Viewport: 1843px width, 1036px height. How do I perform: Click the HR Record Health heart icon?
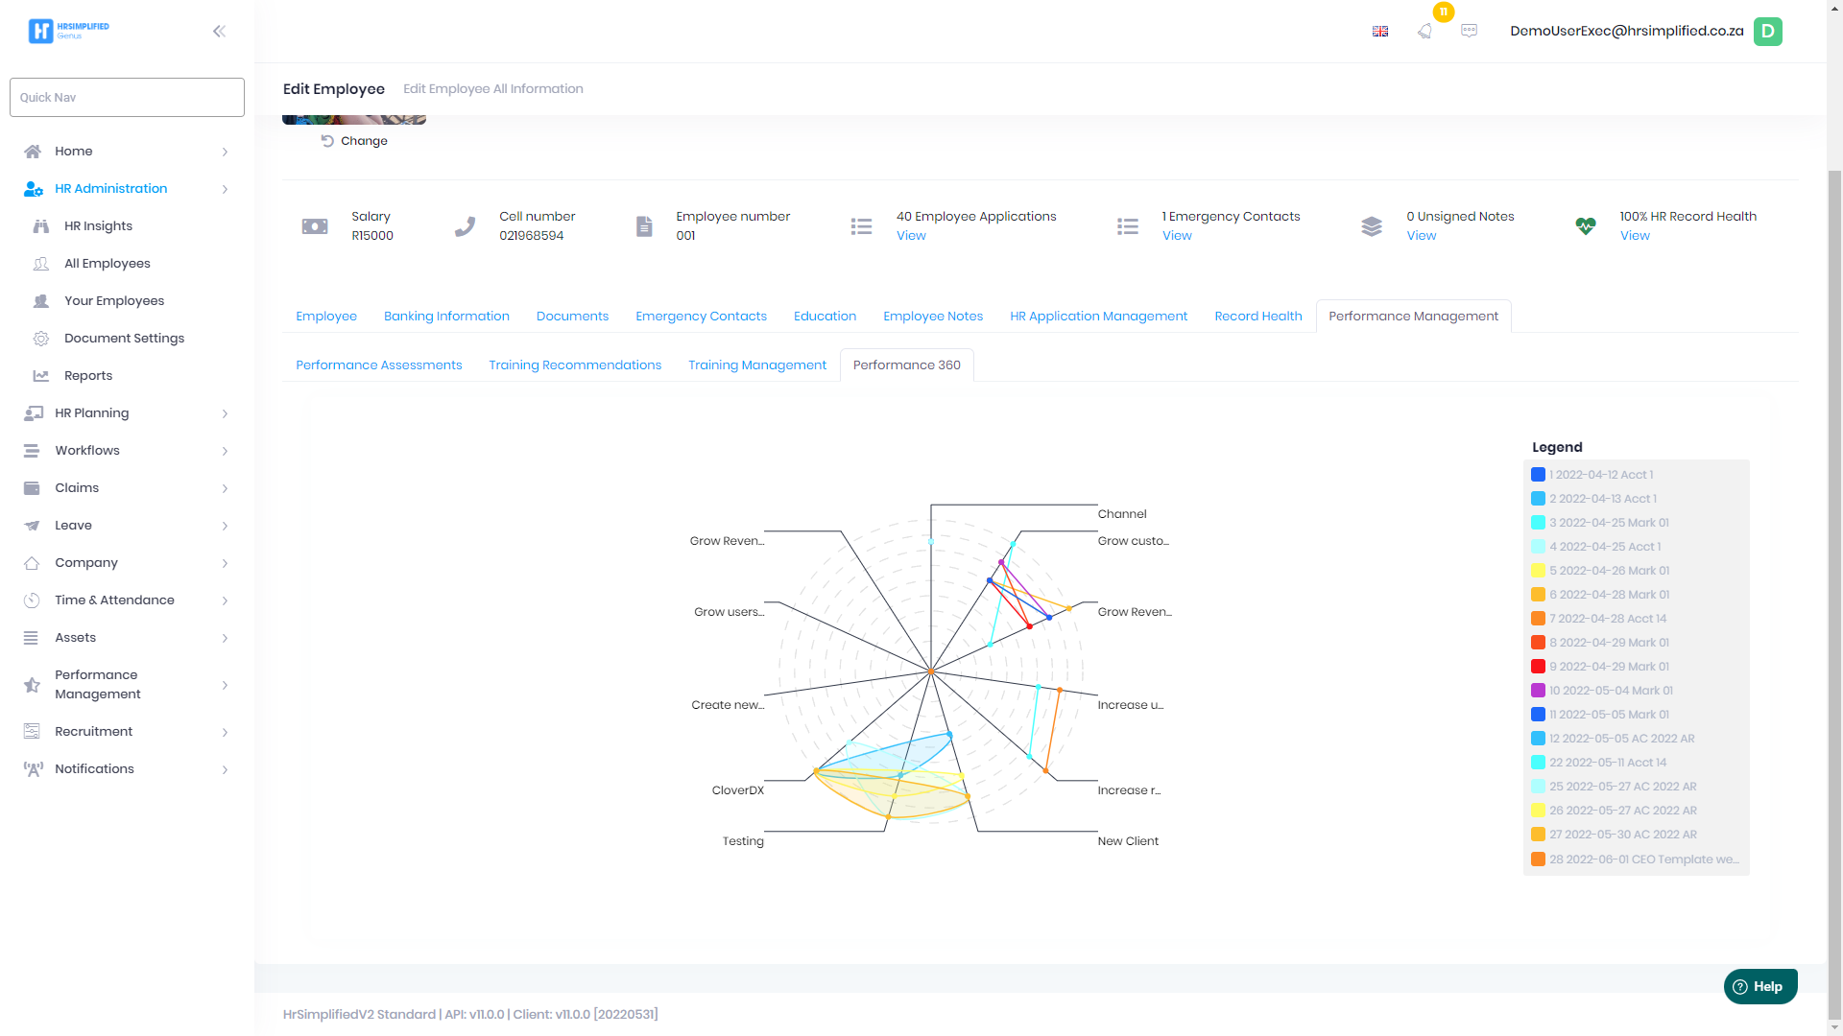(1586, 226)
